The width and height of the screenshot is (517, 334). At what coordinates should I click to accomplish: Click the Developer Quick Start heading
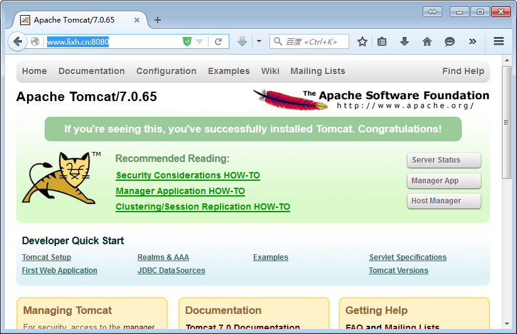tap(73, 241)
